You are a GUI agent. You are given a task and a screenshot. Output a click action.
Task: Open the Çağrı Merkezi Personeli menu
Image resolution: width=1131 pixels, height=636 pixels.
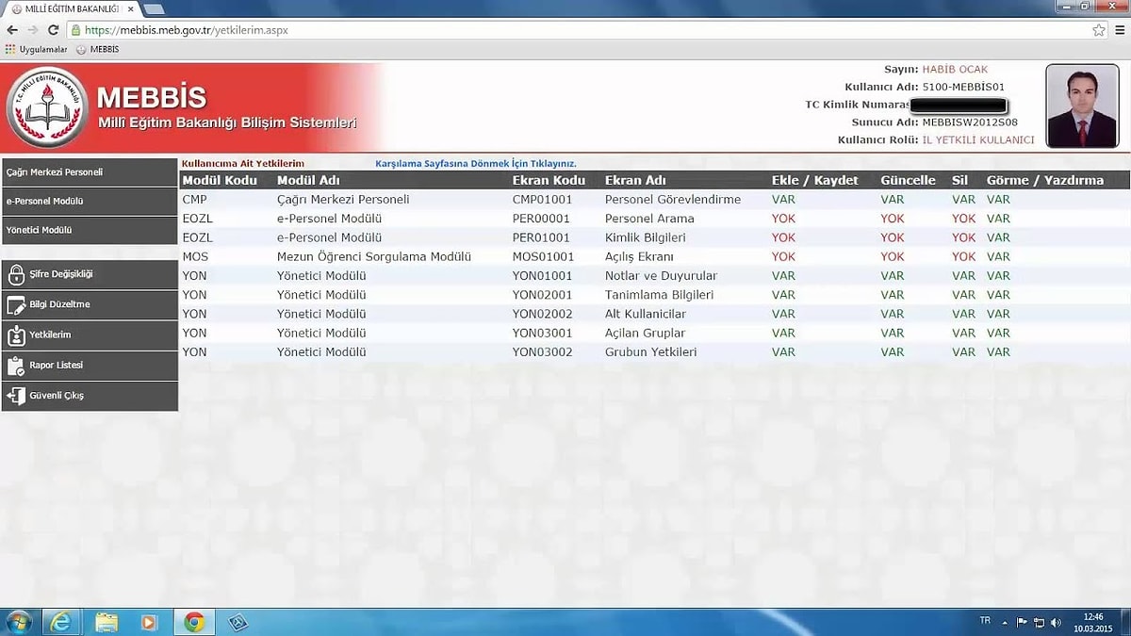(90, 172)
